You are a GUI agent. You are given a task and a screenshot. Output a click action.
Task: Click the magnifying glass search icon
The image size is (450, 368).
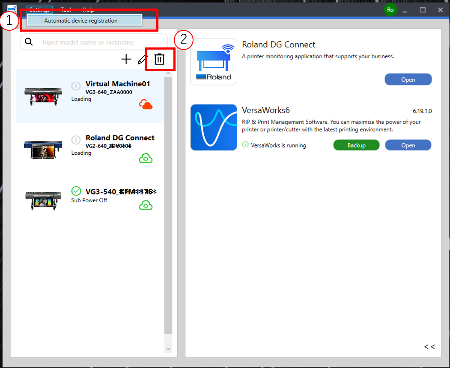click(x=29, y=42)
